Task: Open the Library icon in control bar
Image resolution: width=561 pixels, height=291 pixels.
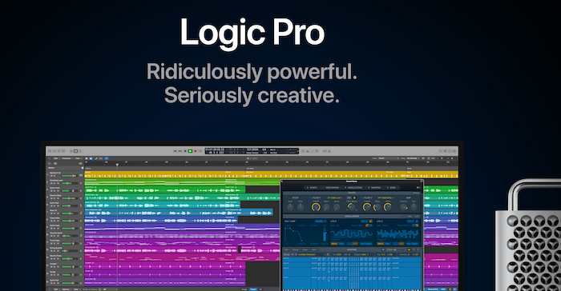Action: click(50, 151)
